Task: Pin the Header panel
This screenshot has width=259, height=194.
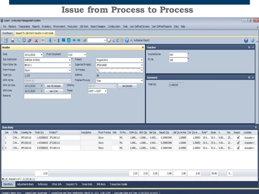Action: 143,47
